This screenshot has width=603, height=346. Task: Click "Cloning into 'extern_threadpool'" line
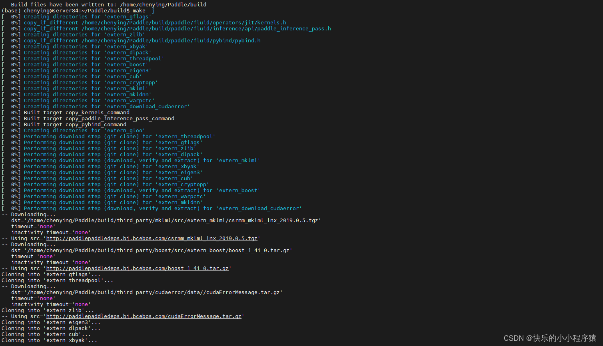tap(58, 280)
